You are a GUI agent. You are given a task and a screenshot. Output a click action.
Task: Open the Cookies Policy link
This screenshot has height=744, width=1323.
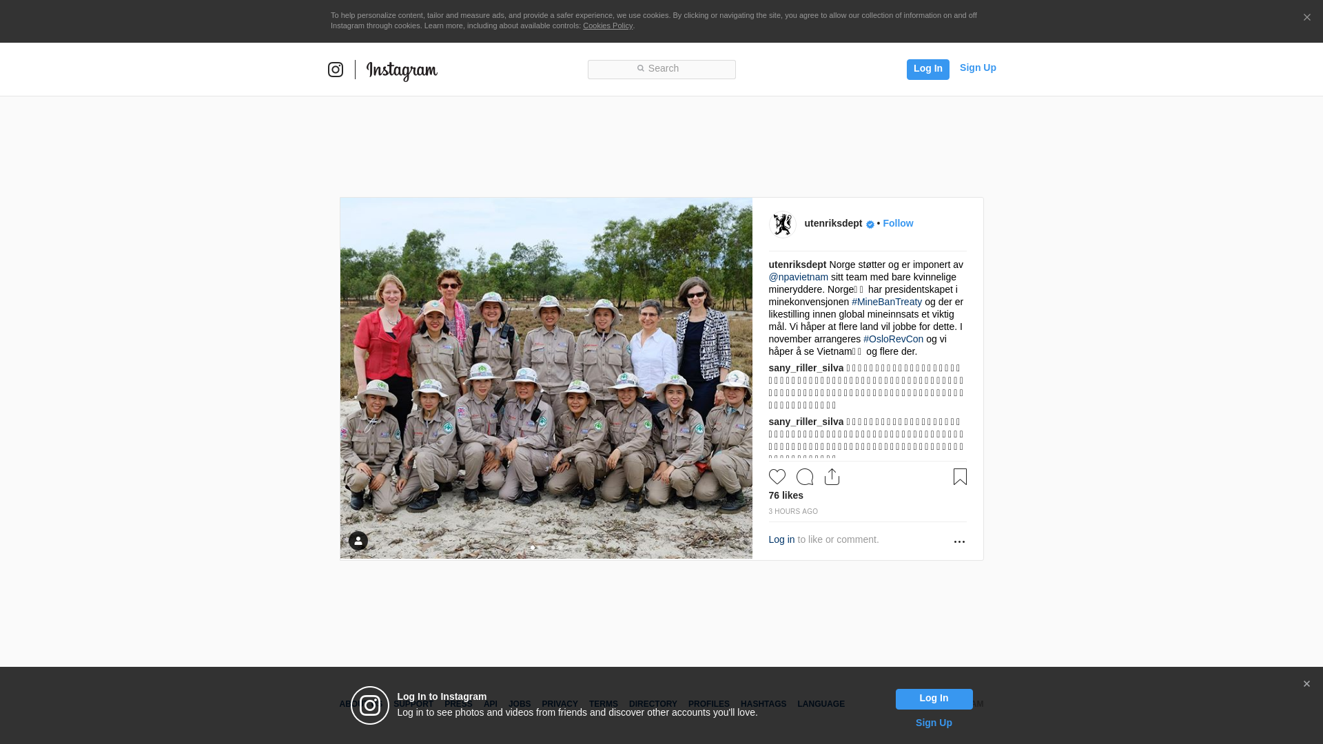click(608, 25)
